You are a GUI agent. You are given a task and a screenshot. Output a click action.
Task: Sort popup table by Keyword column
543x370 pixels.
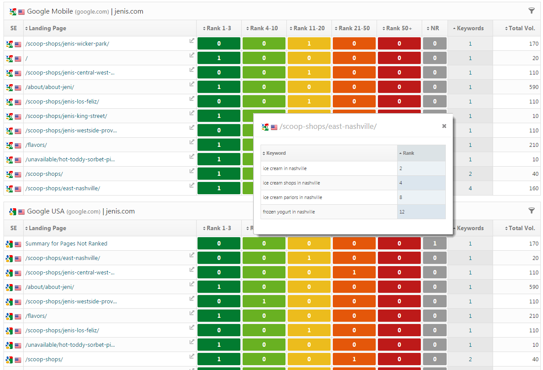(x=276, y=153)
